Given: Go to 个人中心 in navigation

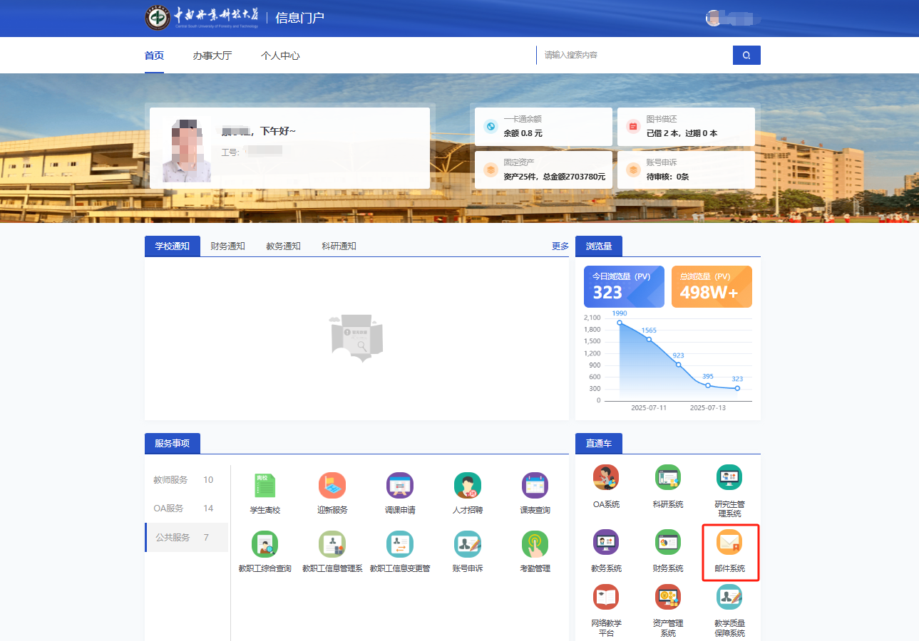Looking at the screenshot, I should (280, 56).
